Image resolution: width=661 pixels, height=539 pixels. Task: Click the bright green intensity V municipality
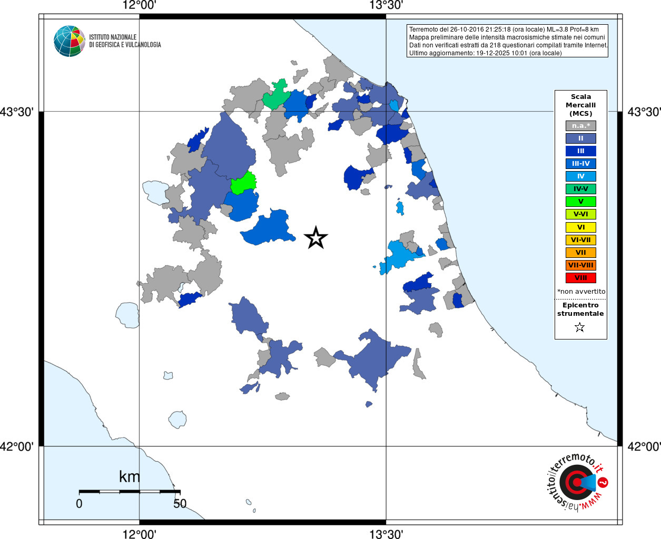(x=243, y=183)
